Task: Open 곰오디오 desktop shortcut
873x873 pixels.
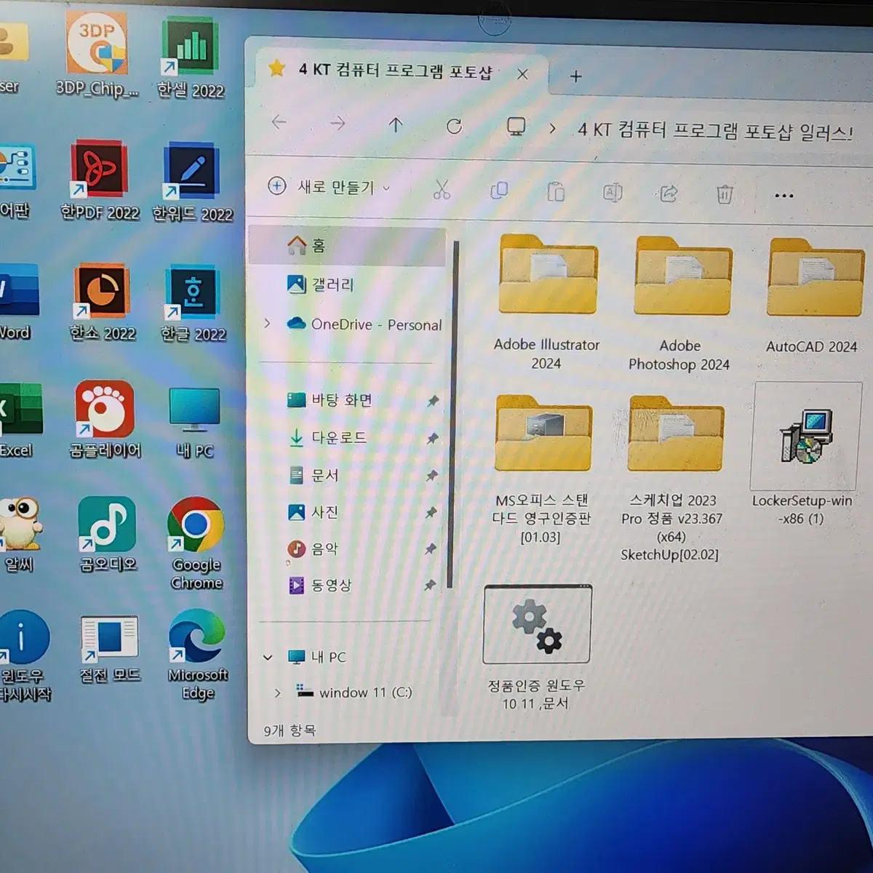Action: point(107,535)
